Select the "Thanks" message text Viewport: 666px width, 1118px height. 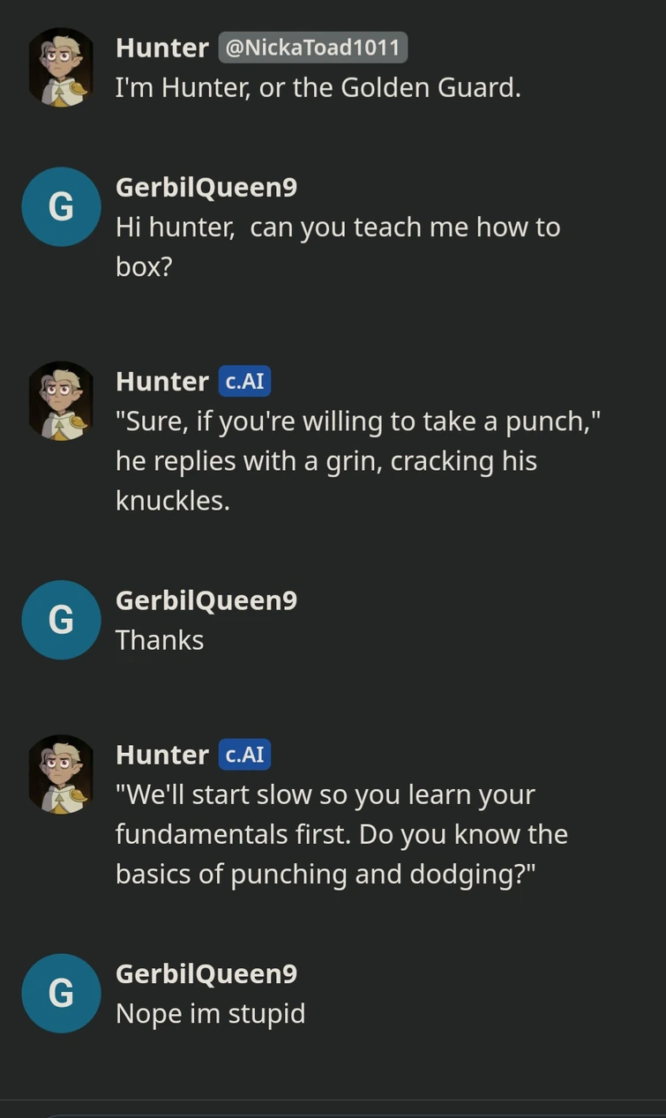[160, 640]
